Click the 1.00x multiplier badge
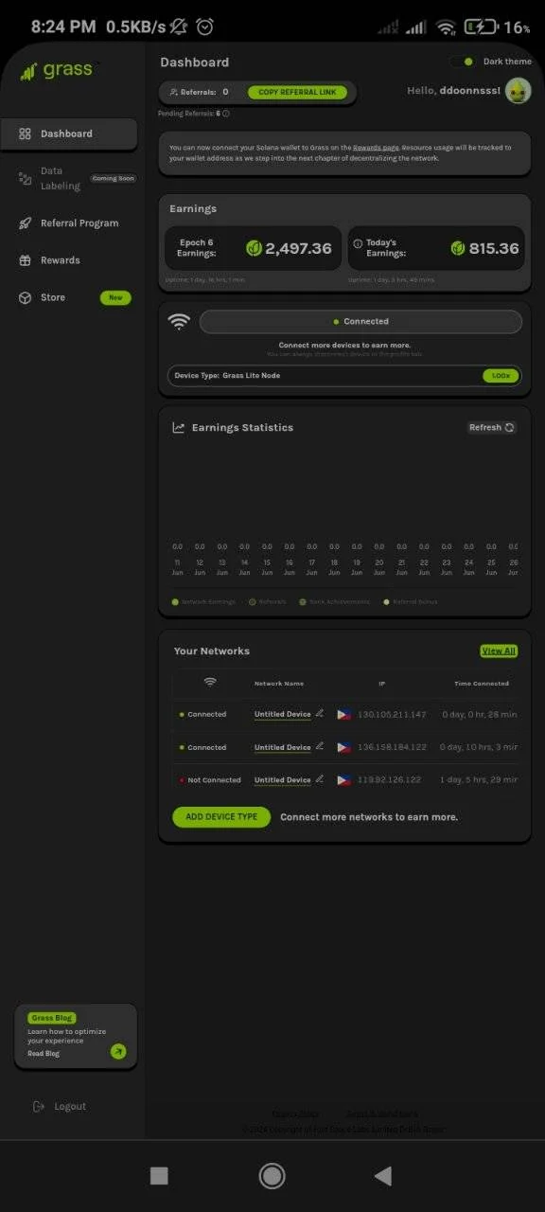The height and width of the screenshot is (1212, 545). [501, 376]
